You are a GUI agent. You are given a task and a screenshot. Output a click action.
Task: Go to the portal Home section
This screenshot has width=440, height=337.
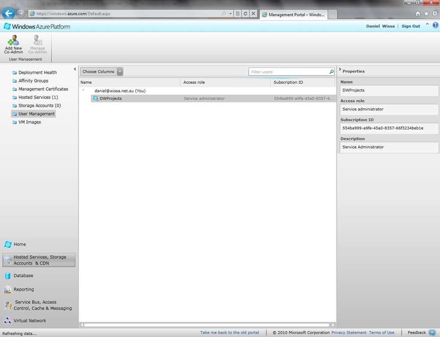pos(19,244)
